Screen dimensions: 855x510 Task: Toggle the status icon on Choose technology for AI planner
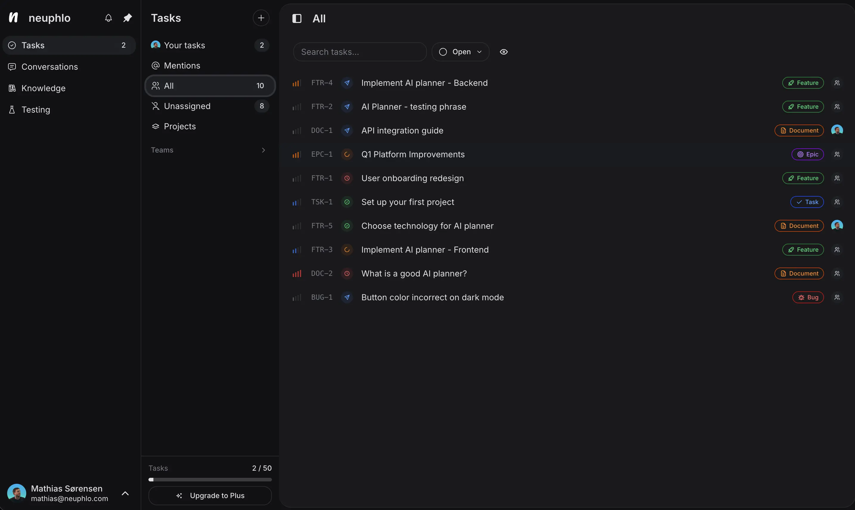[x=347, y=226]
